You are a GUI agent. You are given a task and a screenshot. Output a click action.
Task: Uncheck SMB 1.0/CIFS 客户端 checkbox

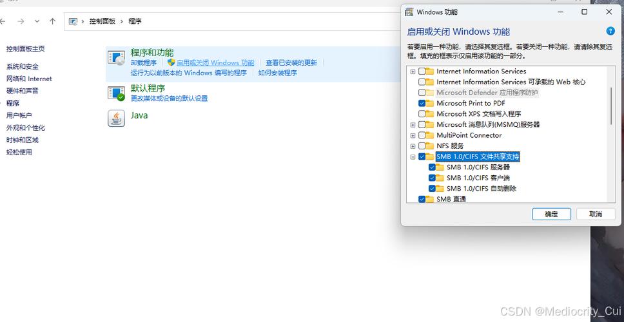pyautogui.click(x=432, y=178)
